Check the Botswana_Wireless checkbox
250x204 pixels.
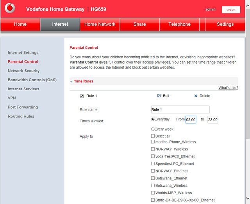(153, 185)
